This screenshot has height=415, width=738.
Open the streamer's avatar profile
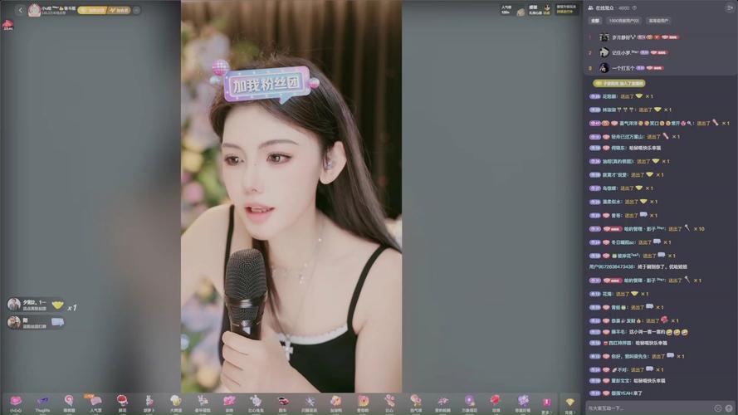pyautogui.click(x=34, y=10)
